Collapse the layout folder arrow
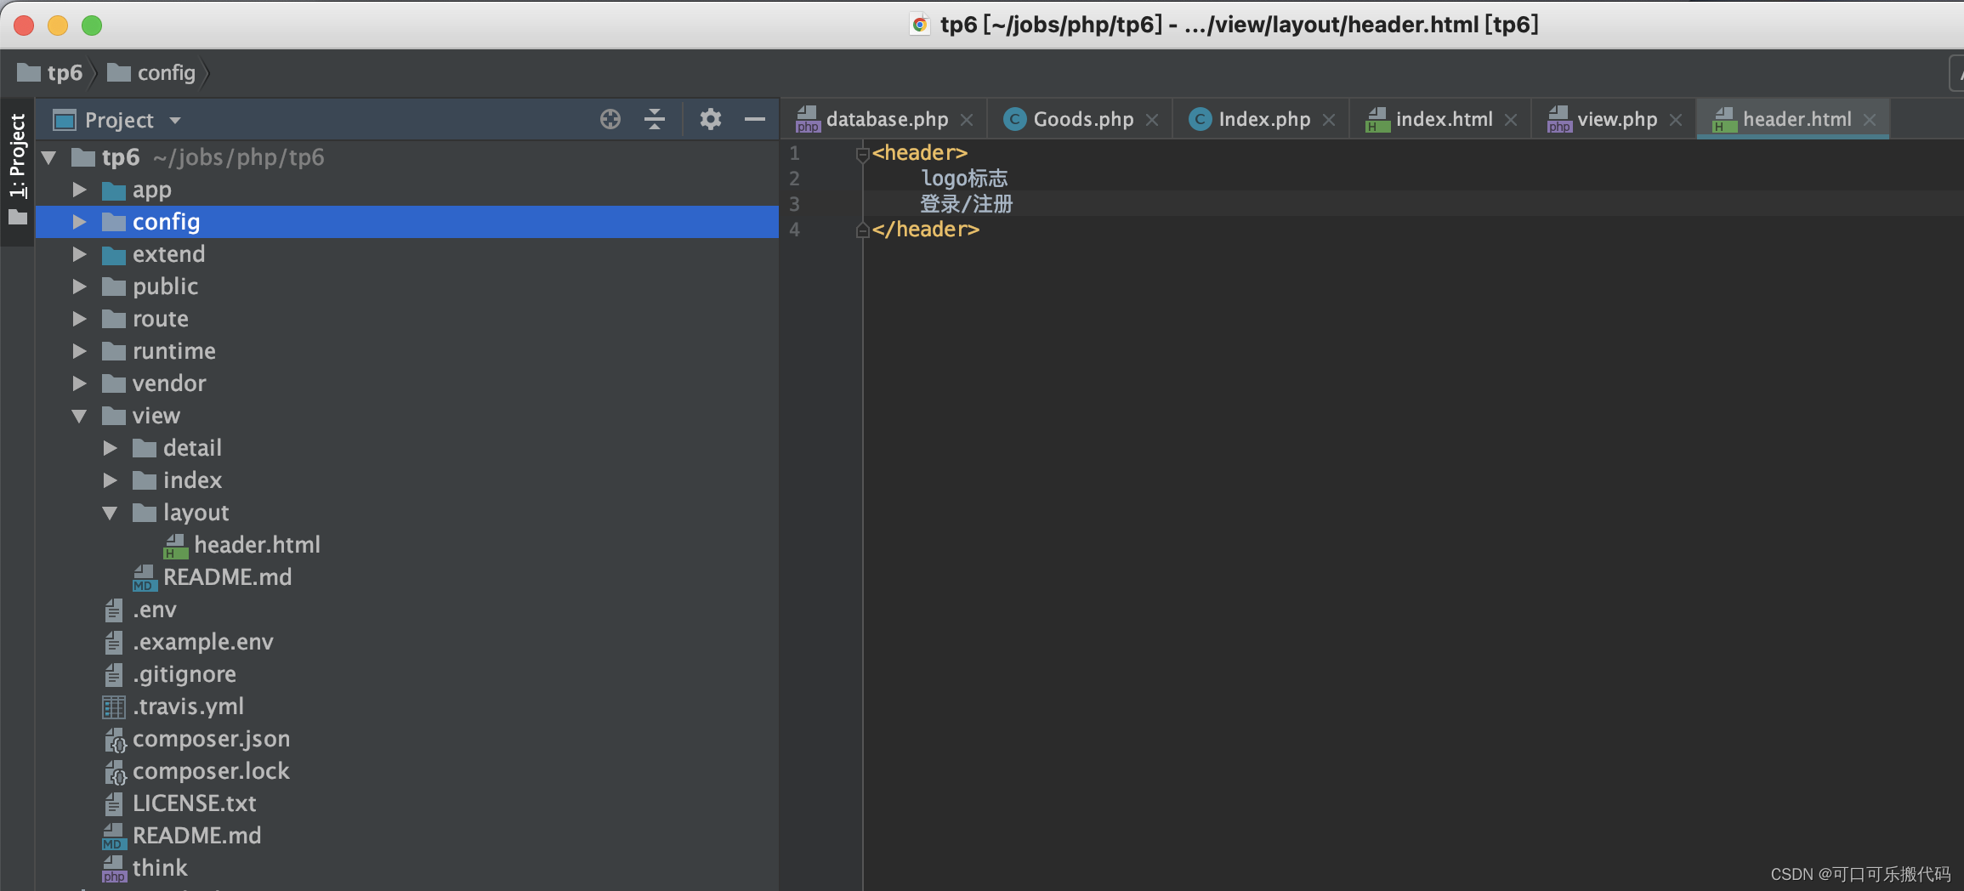Viewport: 1964px width, 891px height. (111, 513)
